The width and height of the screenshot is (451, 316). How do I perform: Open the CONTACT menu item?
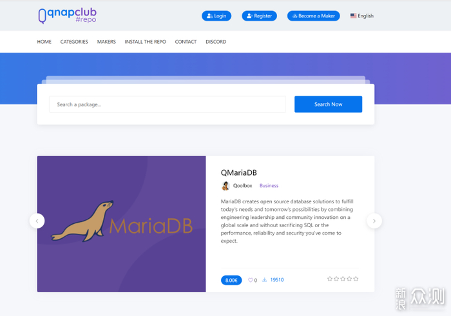click(x=186, y=42)
